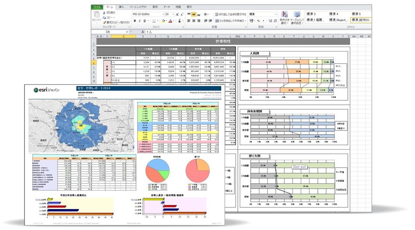Open the Number group dialog launcher
This screenshot has width=415, height=230.
click(276, 27)
